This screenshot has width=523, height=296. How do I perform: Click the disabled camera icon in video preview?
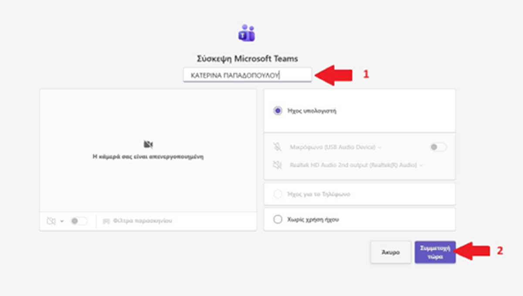[x=148, y=144]
